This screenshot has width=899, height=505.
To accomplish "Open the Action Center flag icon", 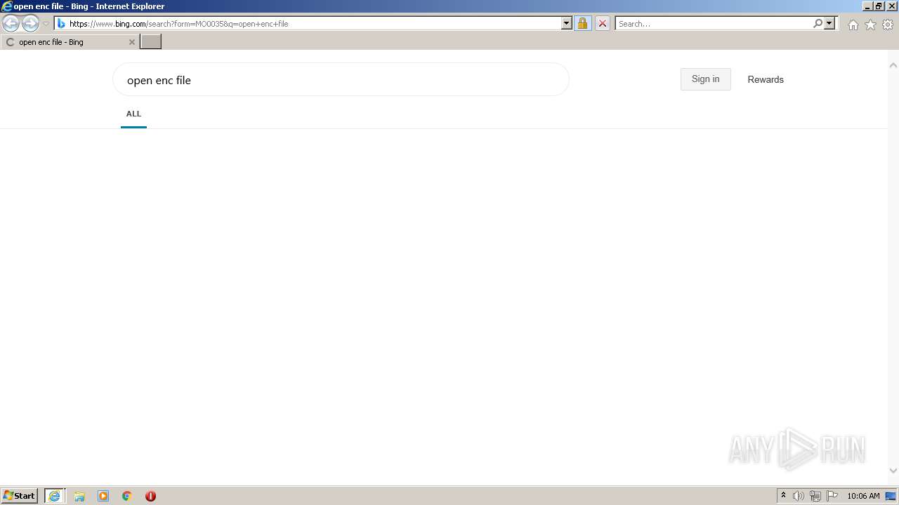I will [x=832, y=496].
